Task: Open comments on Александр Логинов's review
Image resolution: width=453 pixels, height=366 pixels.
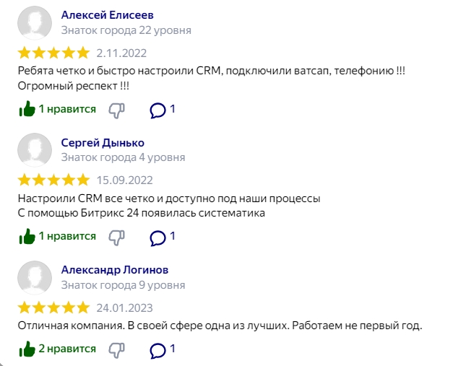Action: coord(158,350)
